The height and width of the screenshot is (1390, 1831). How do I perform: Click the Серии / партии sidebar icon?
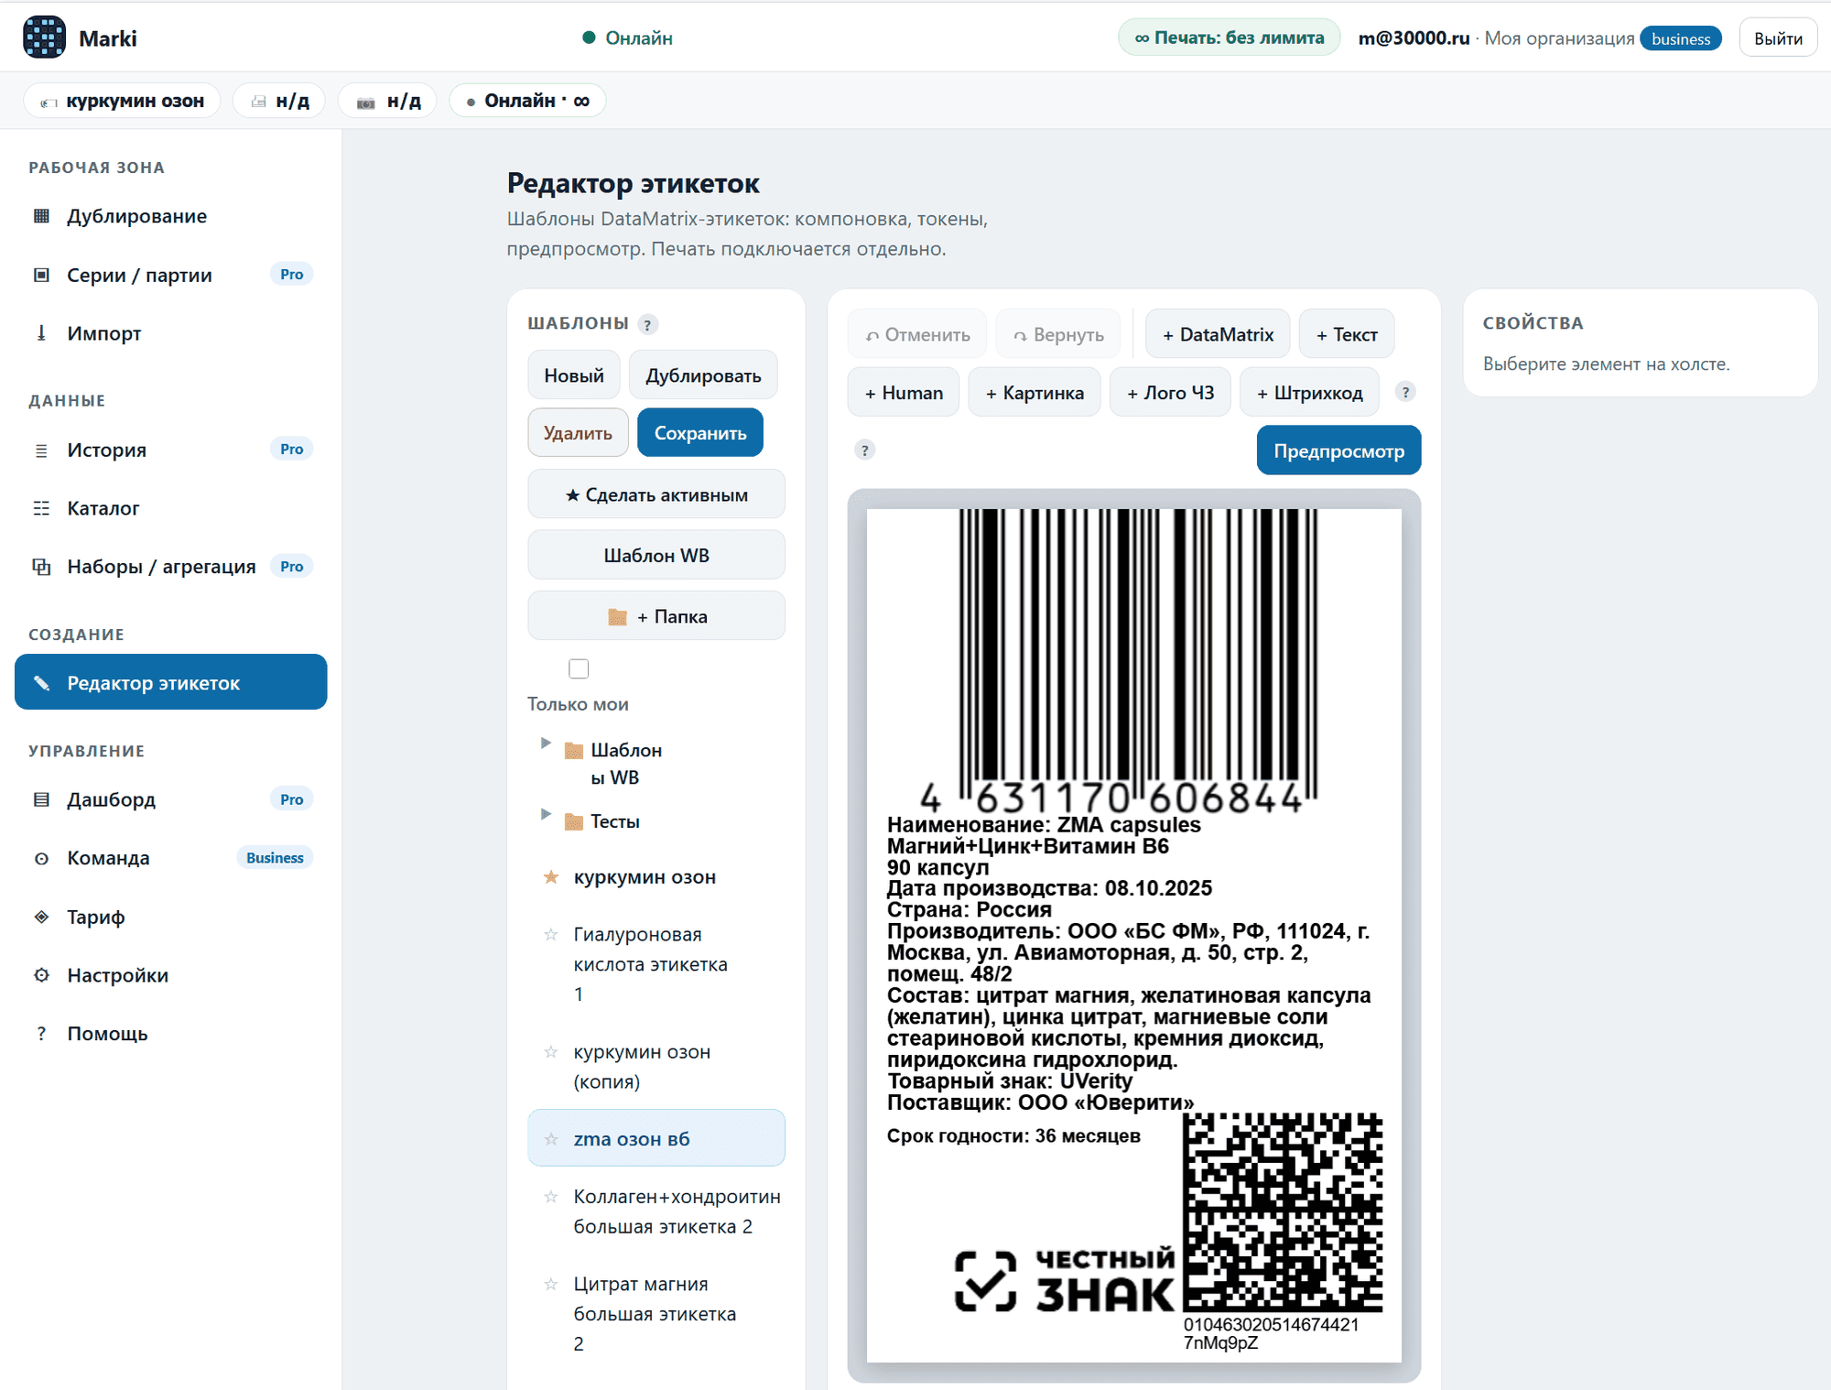(x=41, y=275)
